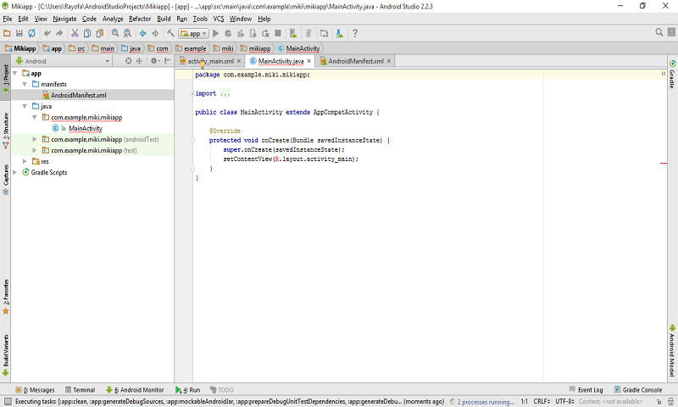Open the Refactor menu

pos(140,19)
